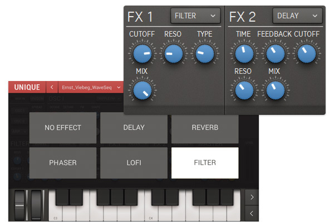Image resolution: width=334 pixels, height=222 pixels.
Task: Shift keyboard octave down with left arrow
Action: pos(252,213)
